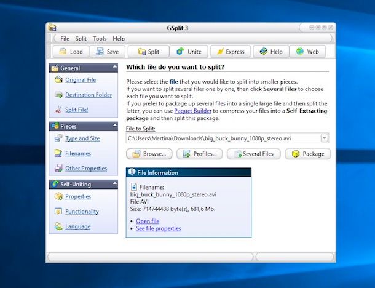
Task: Click the GSplit app icon in title bar
Action: 52,28
